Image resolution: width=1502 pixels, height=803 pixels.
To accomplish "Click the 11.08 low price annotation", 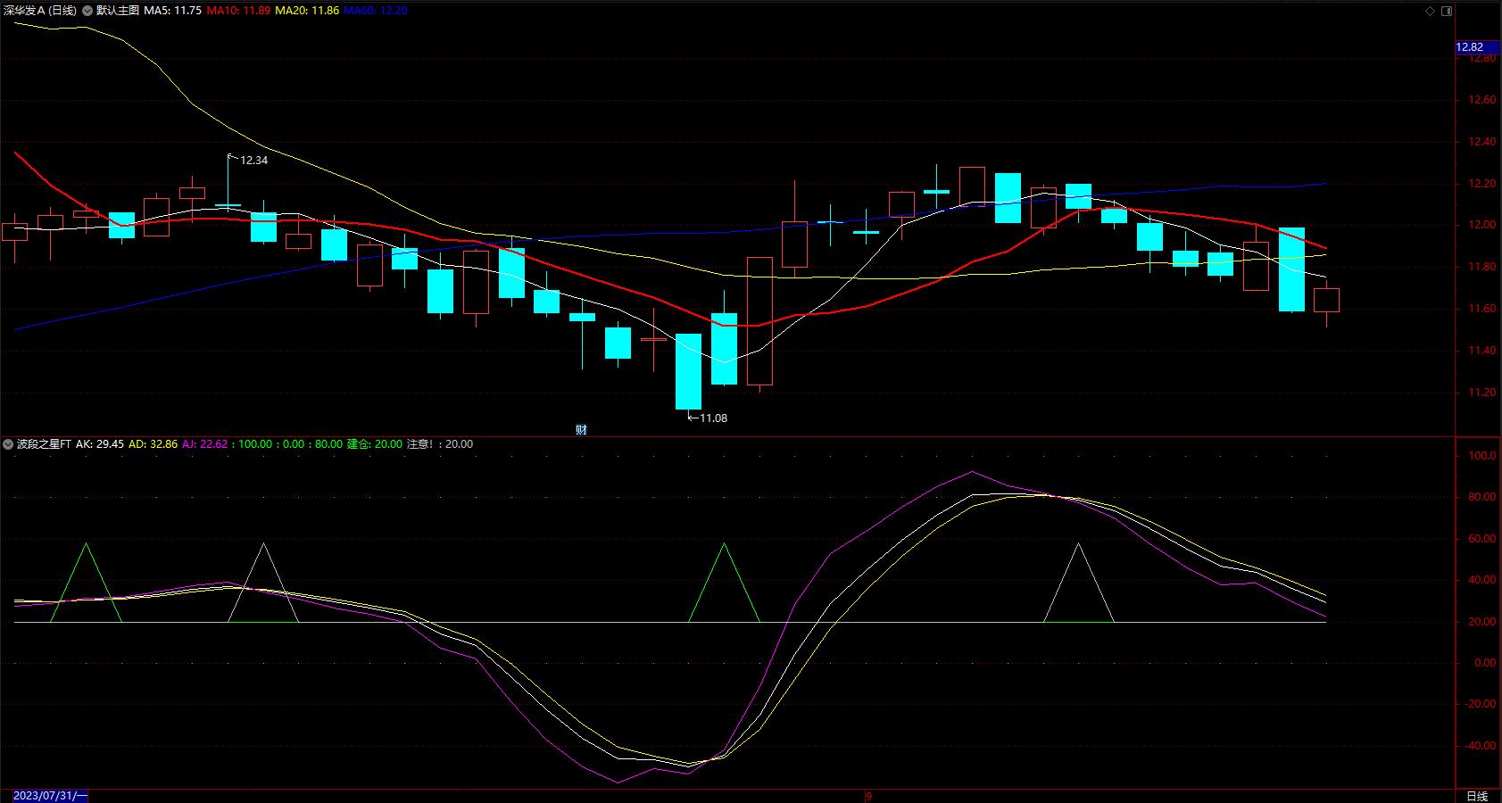I will pyautogui.click(x=713, y=418).
